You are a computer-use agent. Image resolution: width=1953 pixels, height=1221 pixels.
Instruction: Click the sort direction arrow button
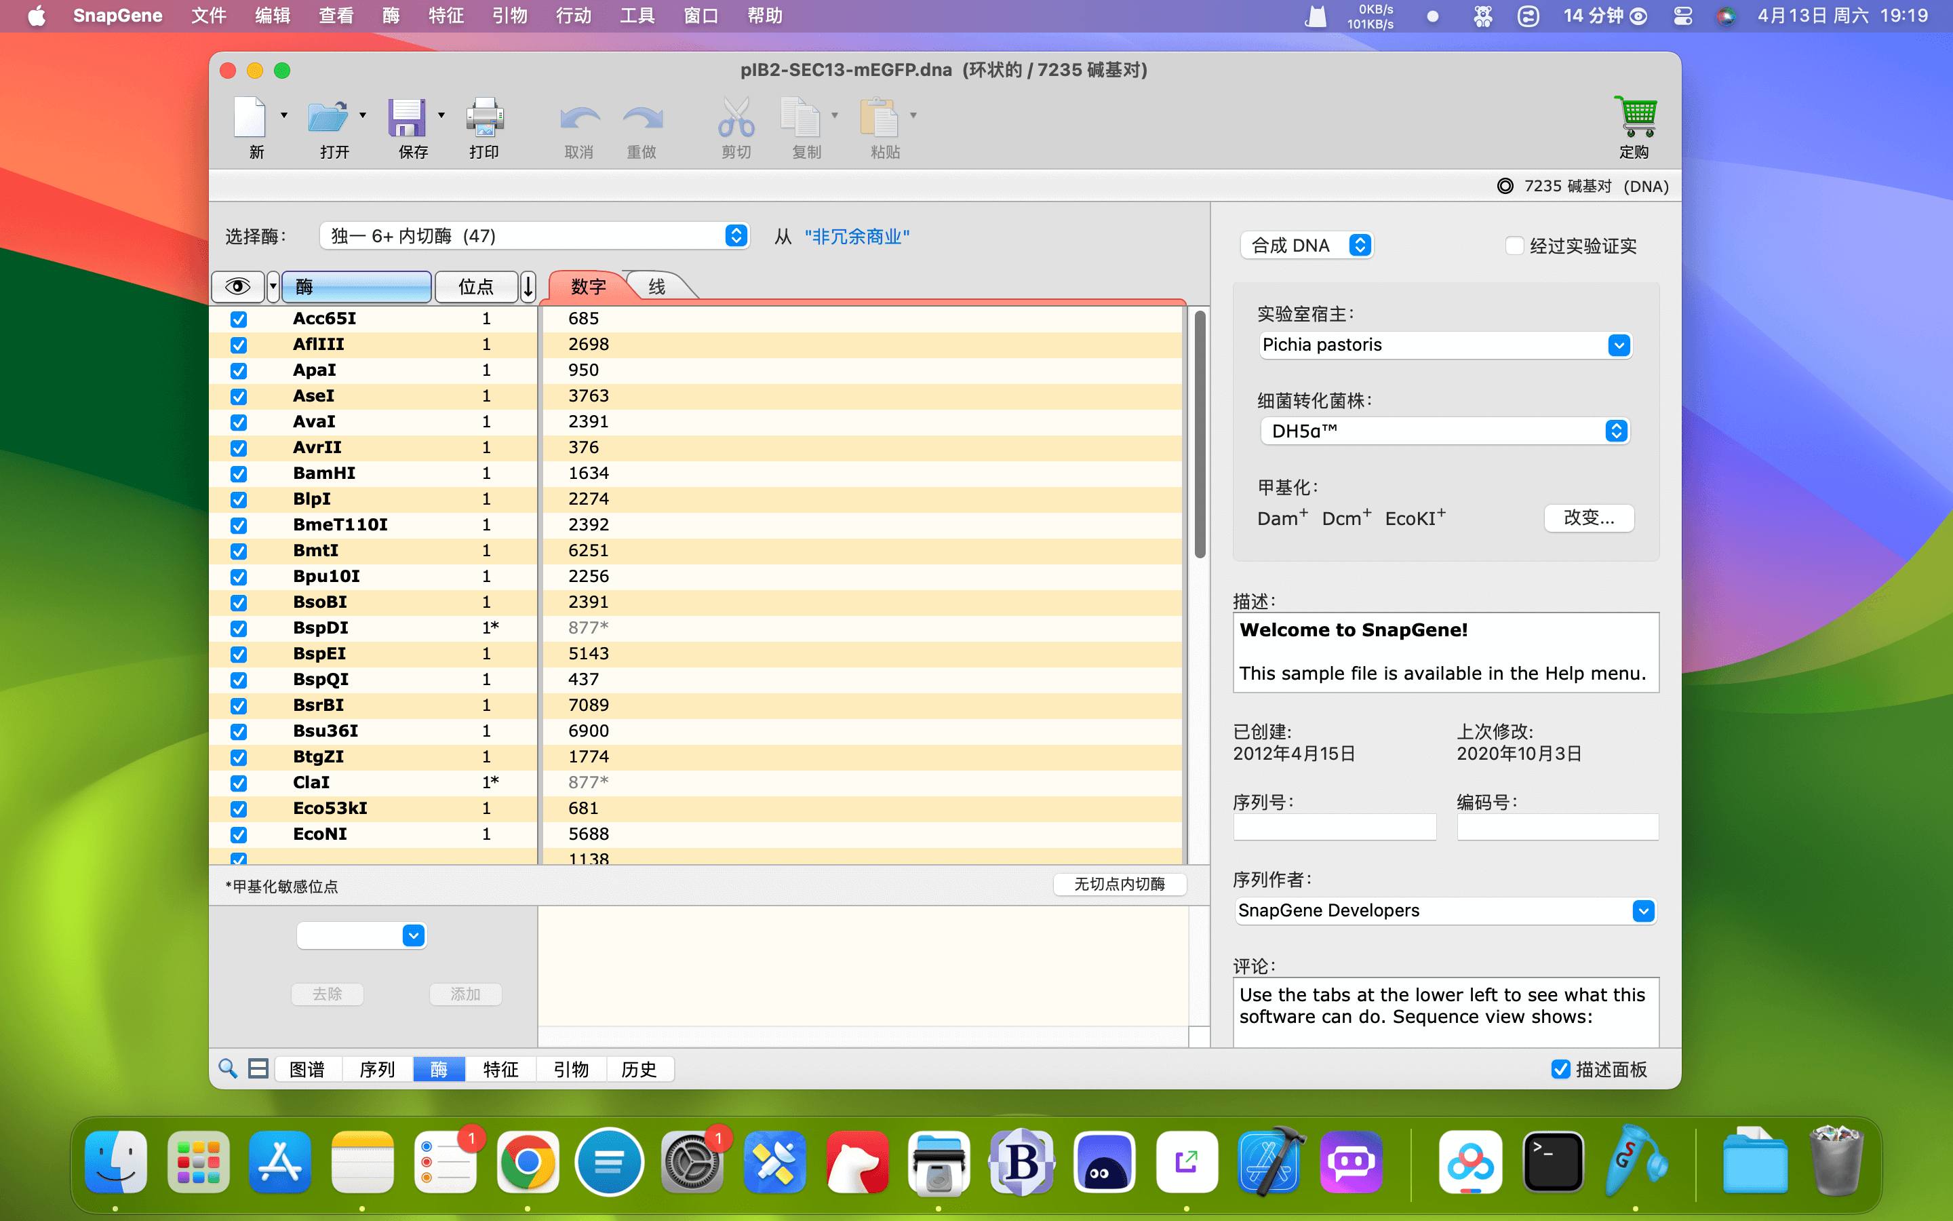pos(528,287)
